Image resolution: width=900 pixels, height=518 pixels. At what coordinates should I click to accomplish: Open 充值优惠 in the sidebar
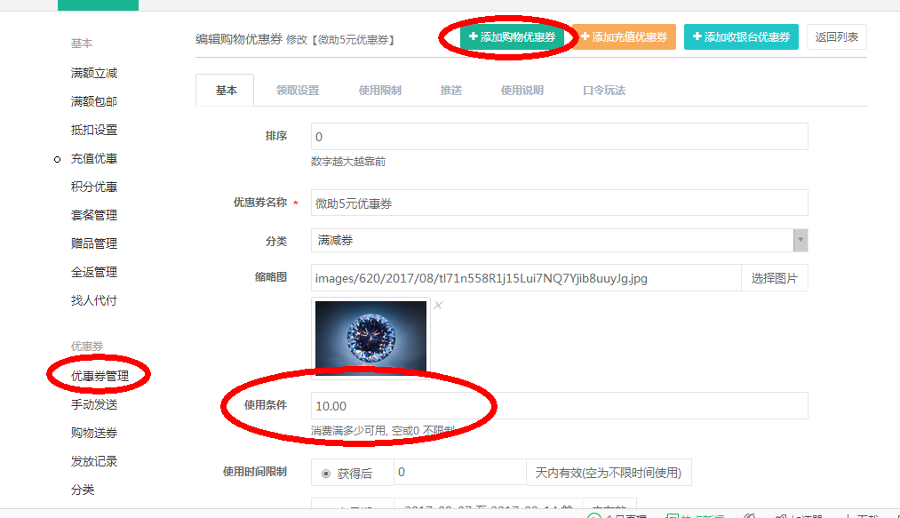coord(94,158)
